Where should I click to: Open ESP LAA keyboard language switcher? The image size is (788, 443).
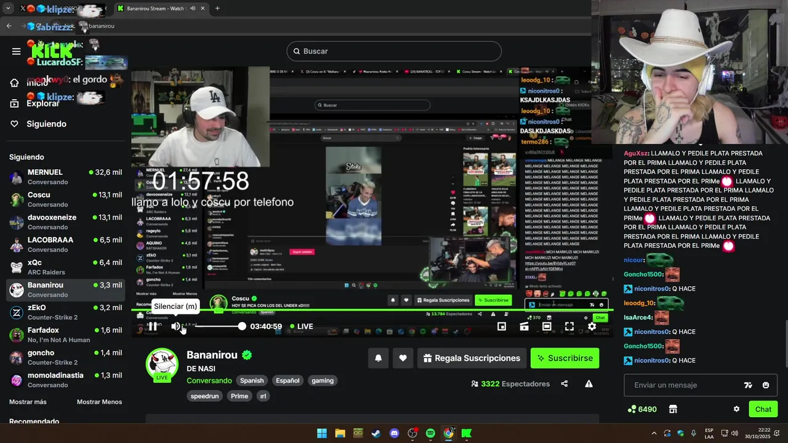point(709,433)
